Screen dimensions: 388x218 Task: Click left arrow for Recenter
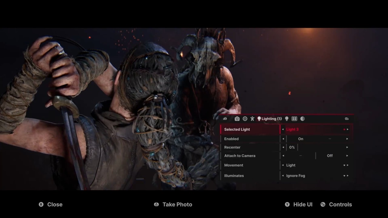pyautogui.click(x=283, y=147)
